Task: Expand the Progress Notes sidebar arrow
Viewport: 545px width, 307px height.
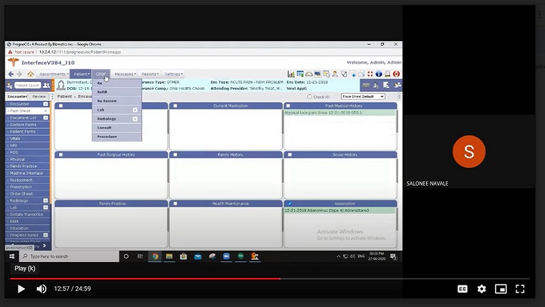Action: (45, 235)
